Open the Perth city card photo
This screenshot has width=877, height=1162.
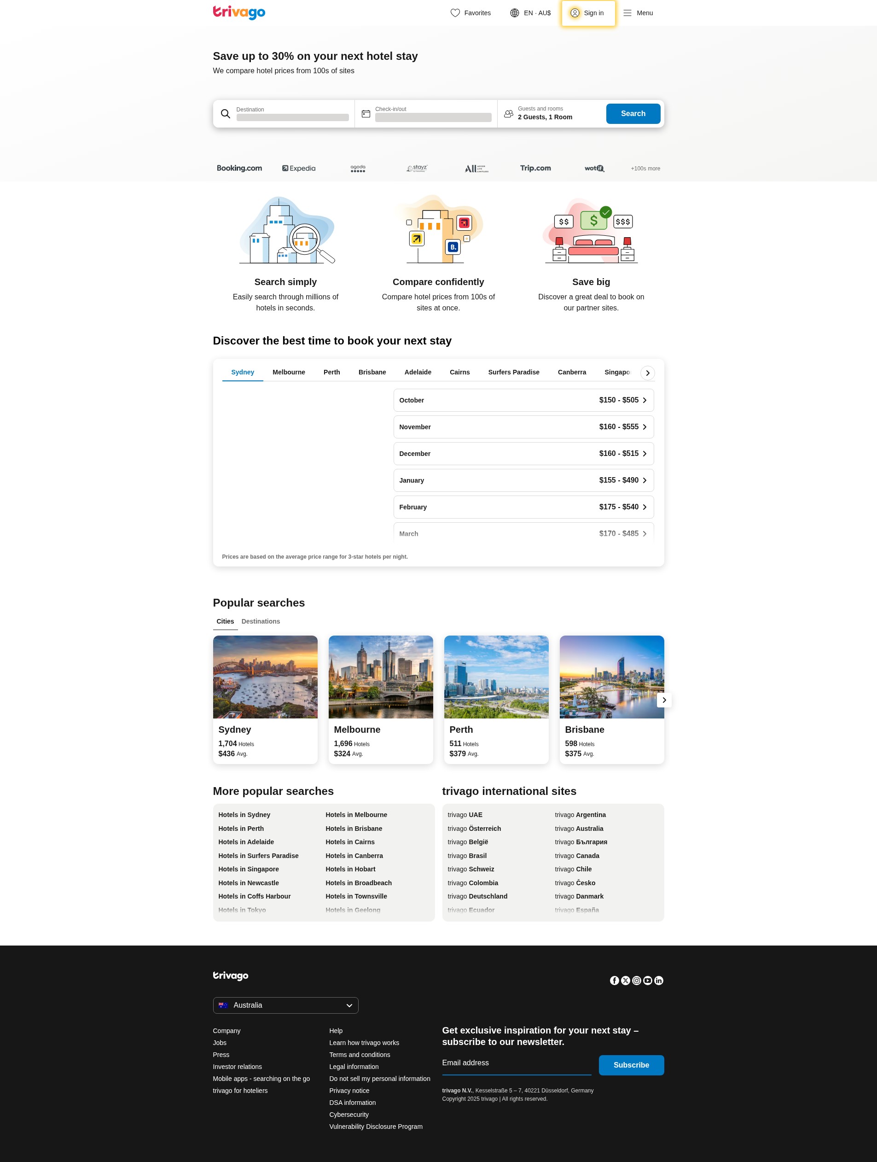496,677
